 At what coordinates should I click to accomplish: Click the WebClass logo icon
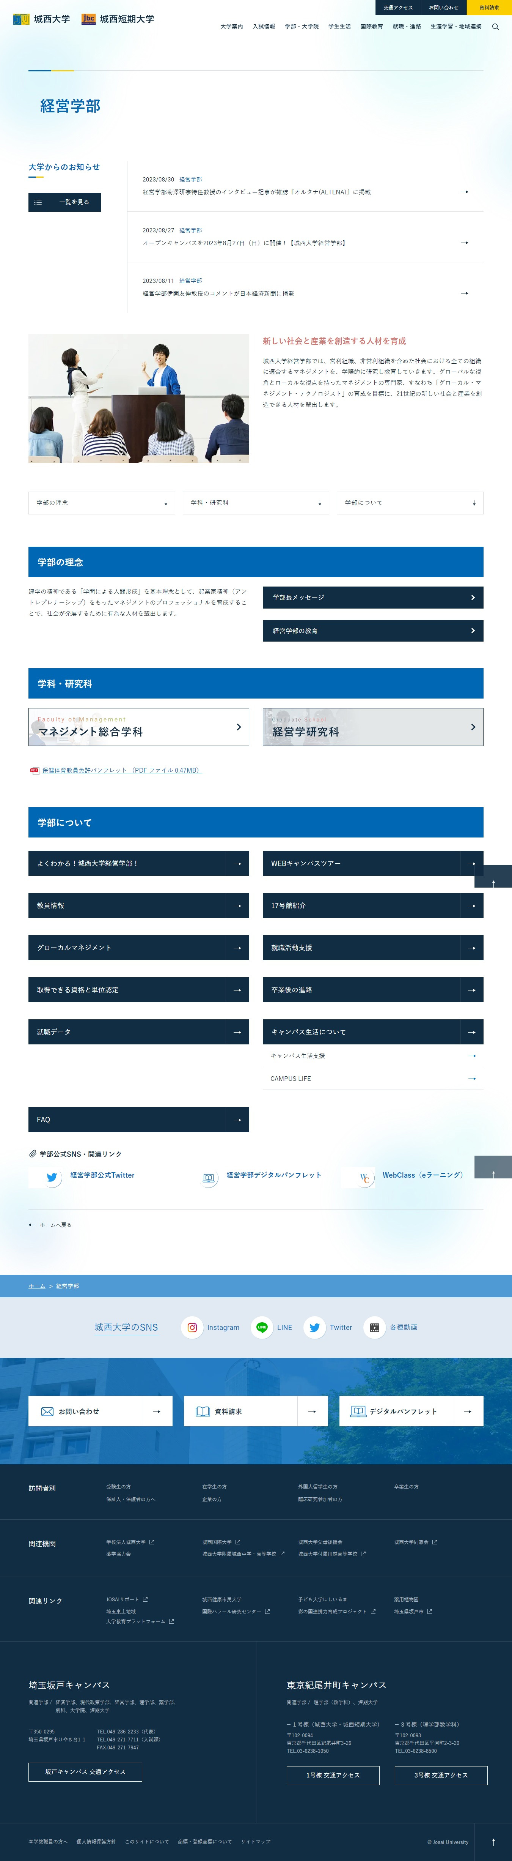pyautogui.click(x=365, y=1178)
